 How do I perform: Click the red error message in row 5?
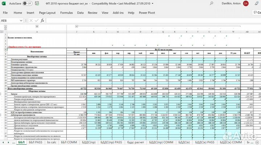[24, 47]
